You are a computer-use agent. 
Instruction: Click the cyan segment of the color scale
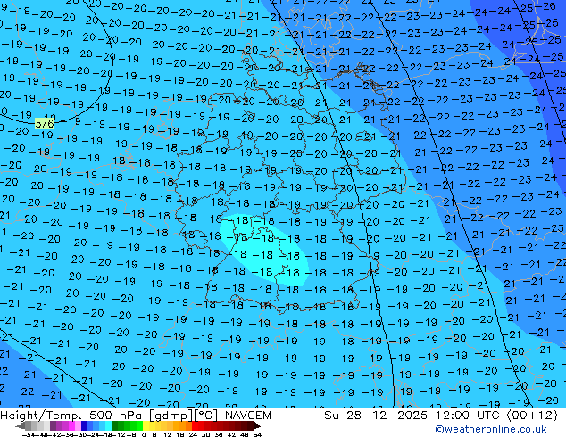tap(109, 425)
